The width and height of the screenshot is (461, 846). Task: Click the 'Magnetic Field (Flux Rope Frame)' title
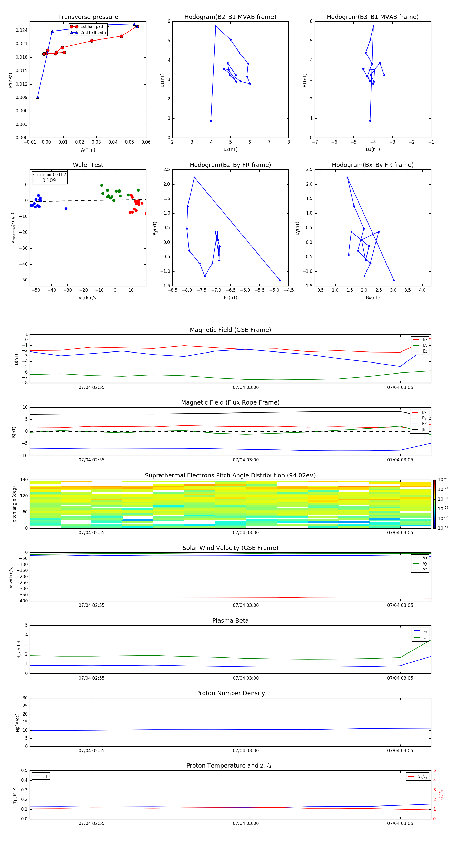[230, 402]
